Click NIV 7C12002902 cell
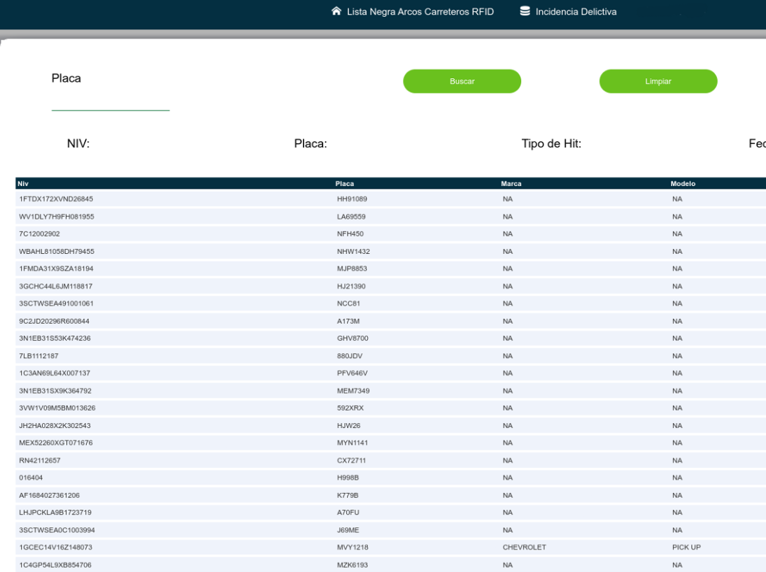The height and width of the screenshot is (572, 766). (x=40, y=234)
